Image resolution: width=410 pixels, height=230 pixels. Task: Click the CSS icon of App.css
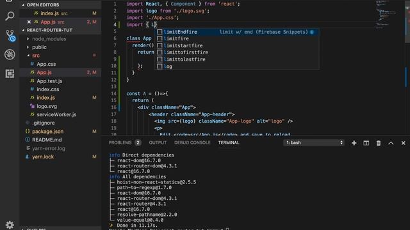coord(32,64)
